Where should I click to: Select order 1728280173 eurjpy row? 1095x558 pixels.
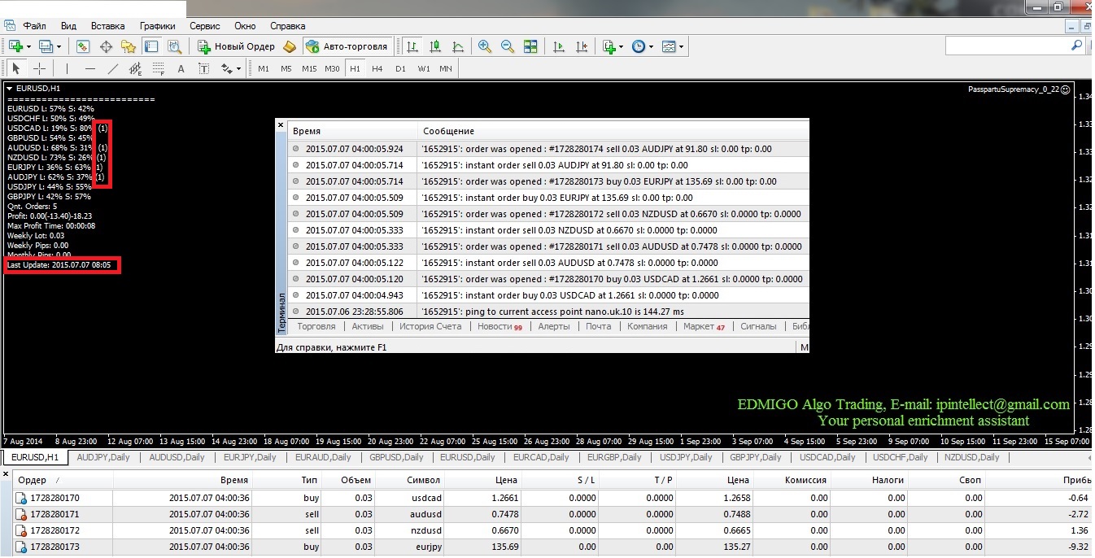547,547
